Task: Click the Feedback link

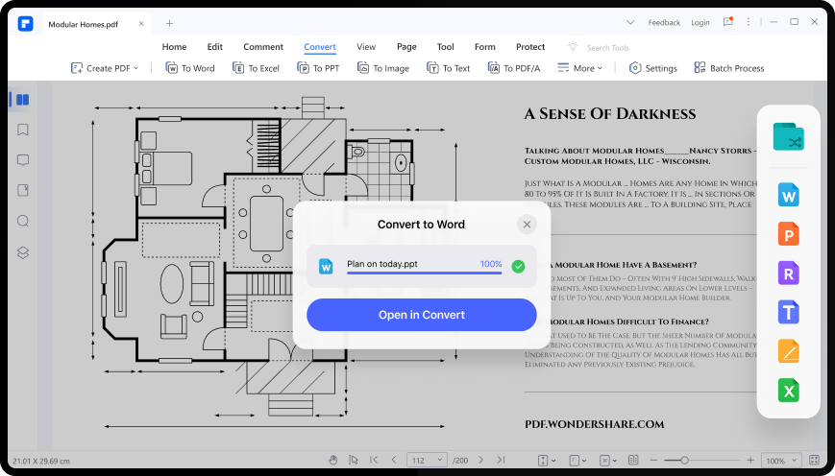Action: click(664, 23)
